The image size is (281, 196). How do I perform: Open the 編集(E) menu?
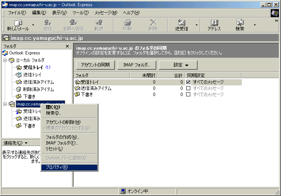point(39,13)
